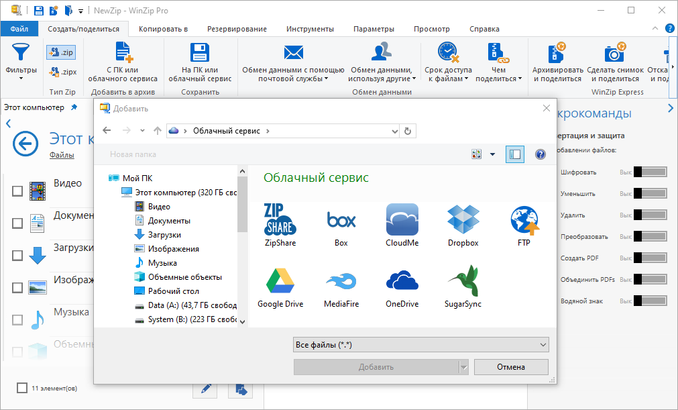This screenshot has height=410, width=678.
Task: Click refresh button in address bar
Action: tap(407, 131)
